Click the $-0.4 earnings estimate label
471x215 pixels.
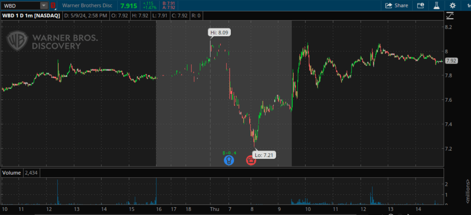pos(229,153)
